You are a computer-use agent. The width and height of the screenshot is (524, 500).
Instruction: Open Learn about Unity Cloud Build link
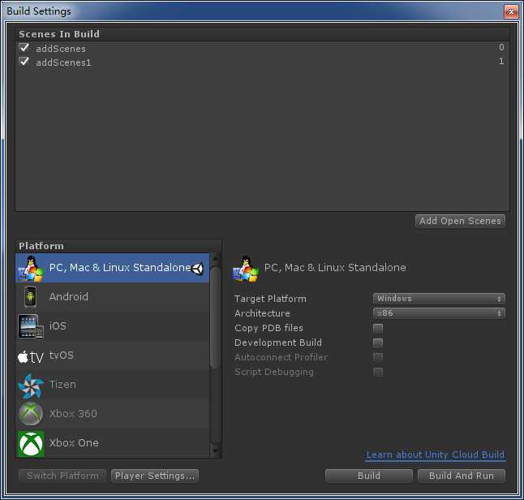(435, 455)
